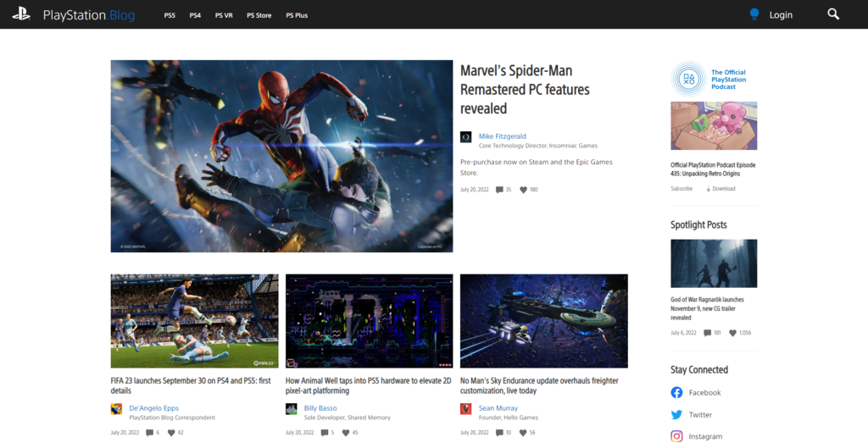Open the Animal Well pixel-art thumbnail

pyautogui.click(x=370, y=321)
